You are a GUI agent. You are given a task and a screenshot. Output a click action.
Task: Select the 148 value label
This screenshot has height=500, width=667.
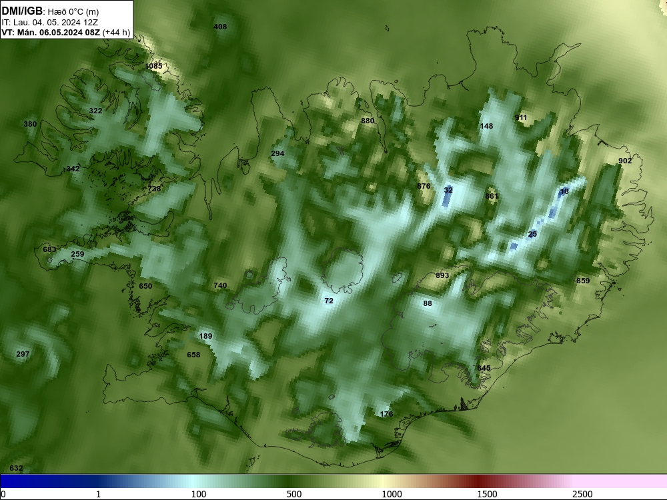coord(486,126)
